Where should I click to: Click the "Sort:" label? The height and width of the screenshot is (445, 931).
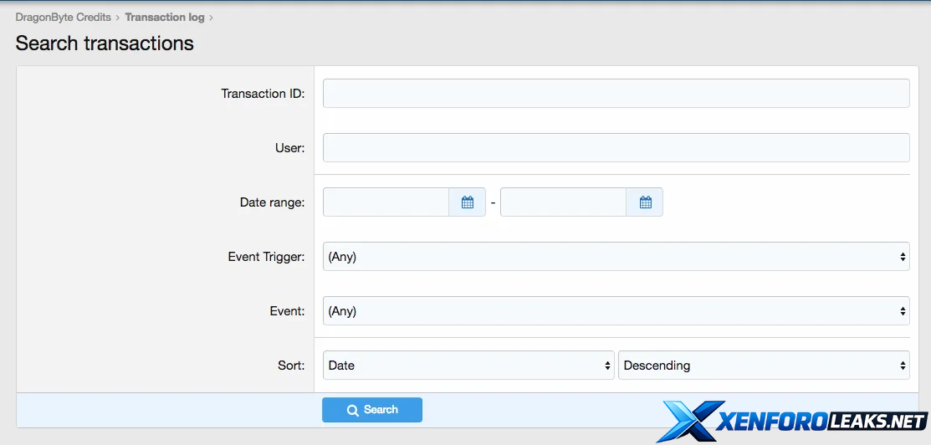coord(290,366)
